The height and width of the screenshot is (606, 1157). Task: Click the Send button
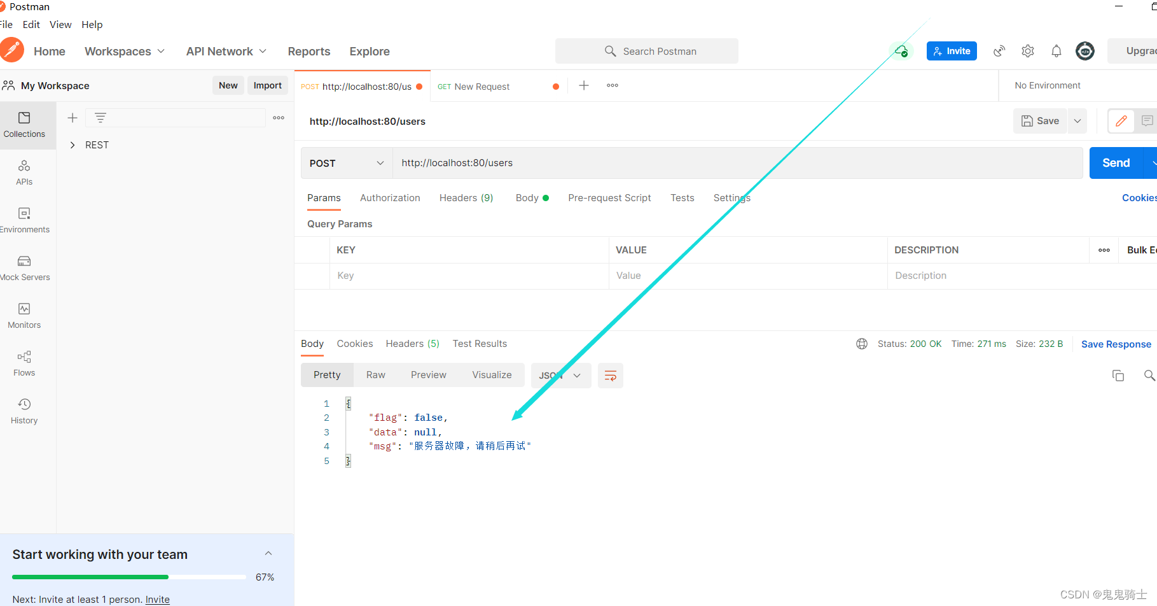[1116, 163]
